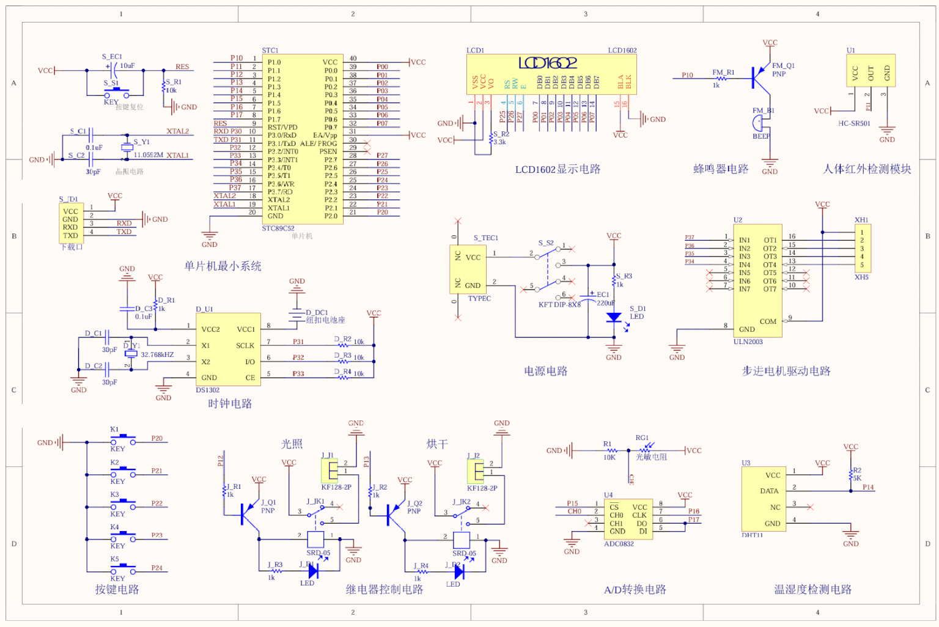Viewport: 939px width, 627px height.
Task: Select the '温湿度检测电路' caption
Action: 813,589
